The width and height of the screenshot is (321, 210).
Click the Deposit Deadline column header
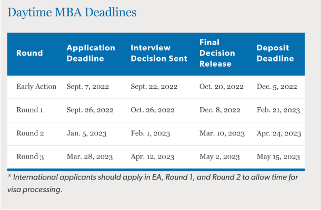coord(275,53)
